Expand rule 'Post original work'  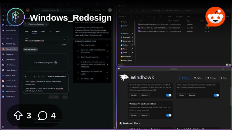coord(107,45)
